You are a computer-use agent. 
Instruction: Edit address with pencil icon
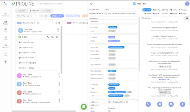click(x=137, y=101)
